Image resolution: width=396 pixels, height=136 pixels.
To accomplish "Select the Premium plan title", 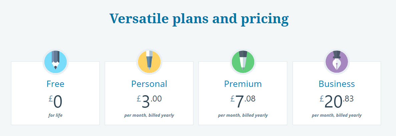I will point(243,84).
